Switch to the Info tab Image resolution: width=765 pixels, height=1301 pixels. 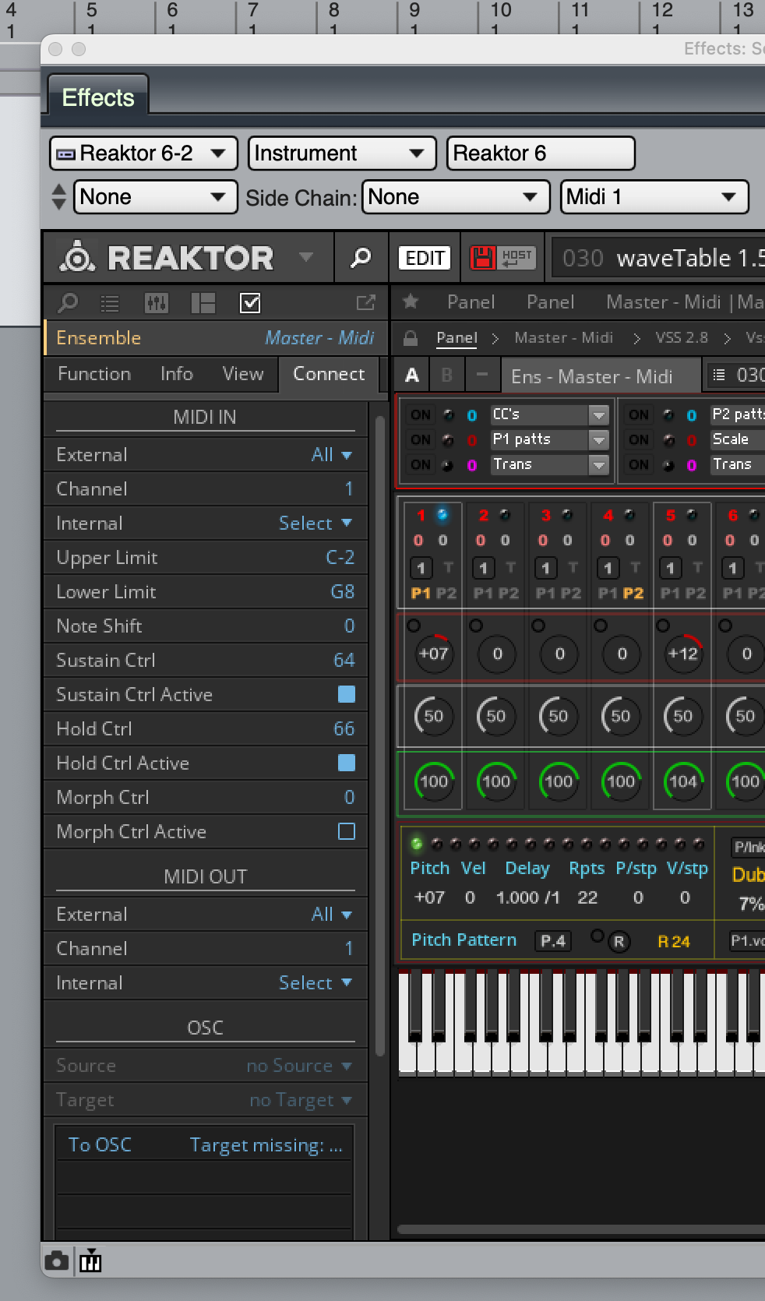(177, 374)
